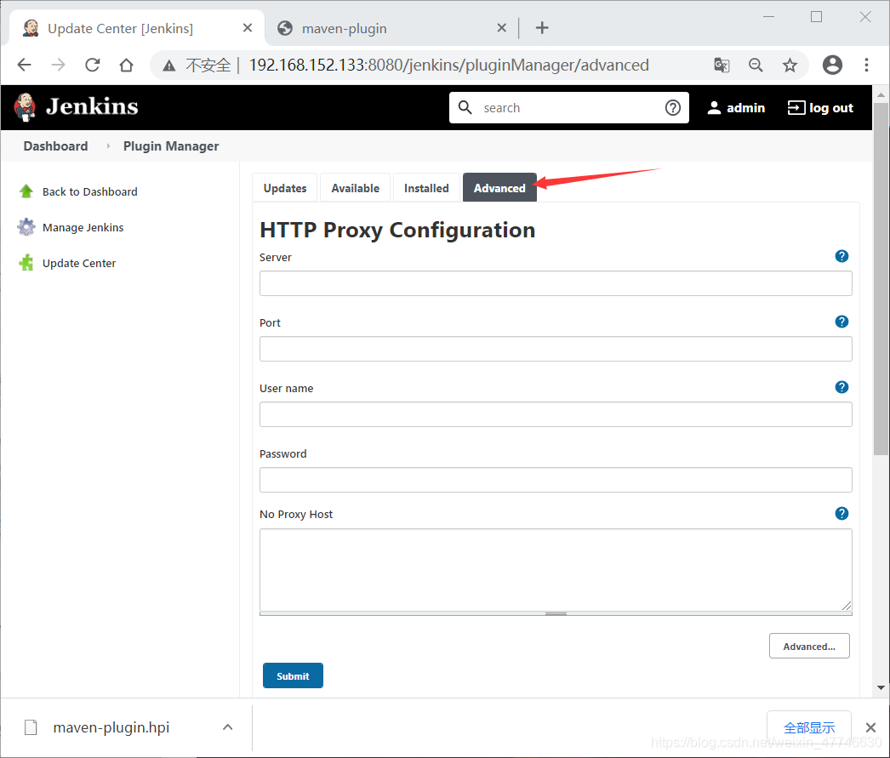890x758 pixels.
Task: Open help for the Server field
Action: coord(842,256)
